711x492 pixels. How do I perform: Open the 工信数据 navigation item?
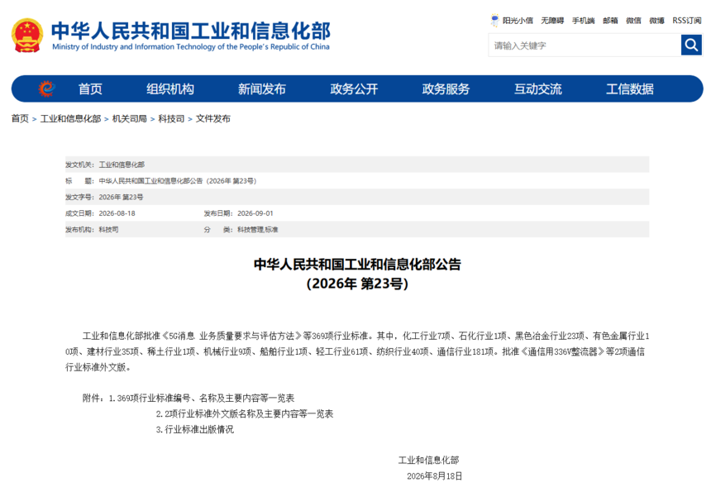(x=630, y=88)
